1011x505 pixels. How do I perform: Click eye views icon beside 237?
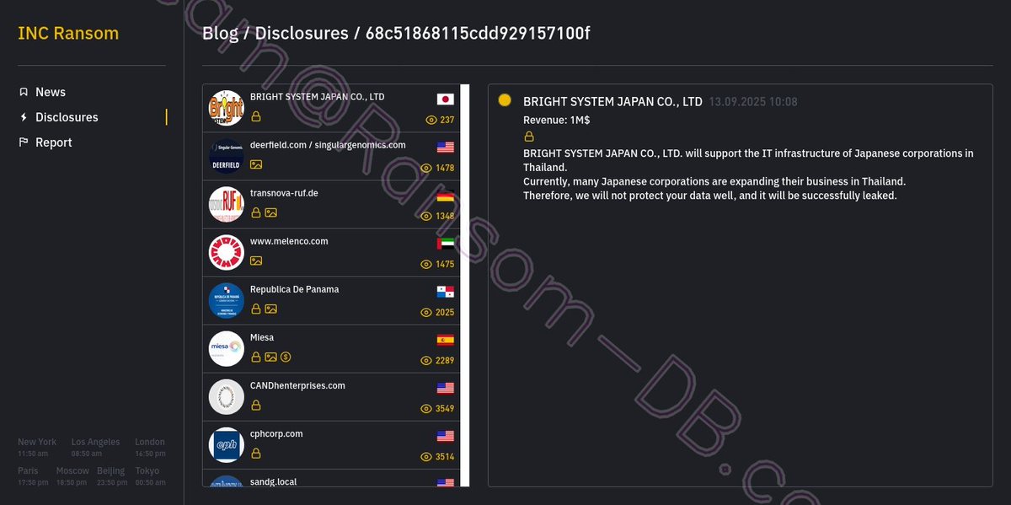point(431,120)
